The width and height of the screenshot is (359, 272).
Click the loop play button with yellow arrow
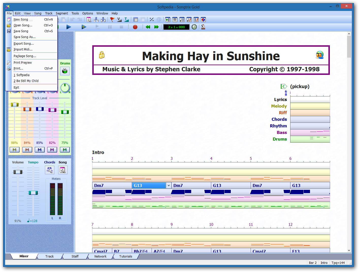(x=84, y=27)
